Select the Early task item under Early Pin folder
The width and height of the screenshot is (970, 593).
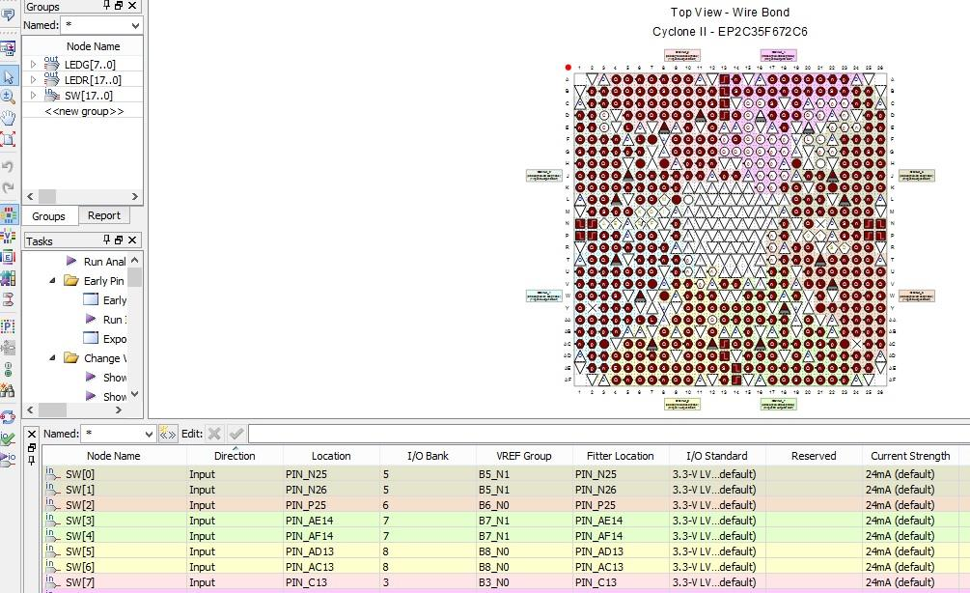click(105, 299)
